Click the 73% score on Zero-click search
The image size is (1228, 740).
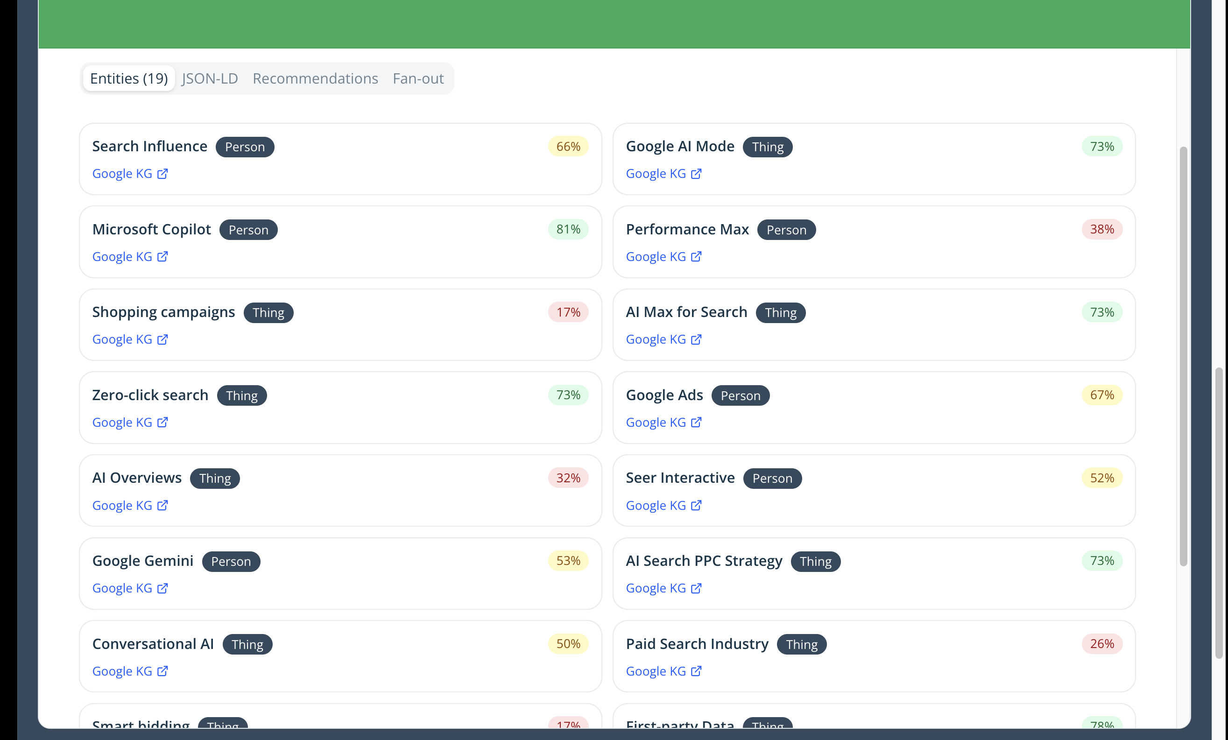pyautogui.click(x=568, y=395)
